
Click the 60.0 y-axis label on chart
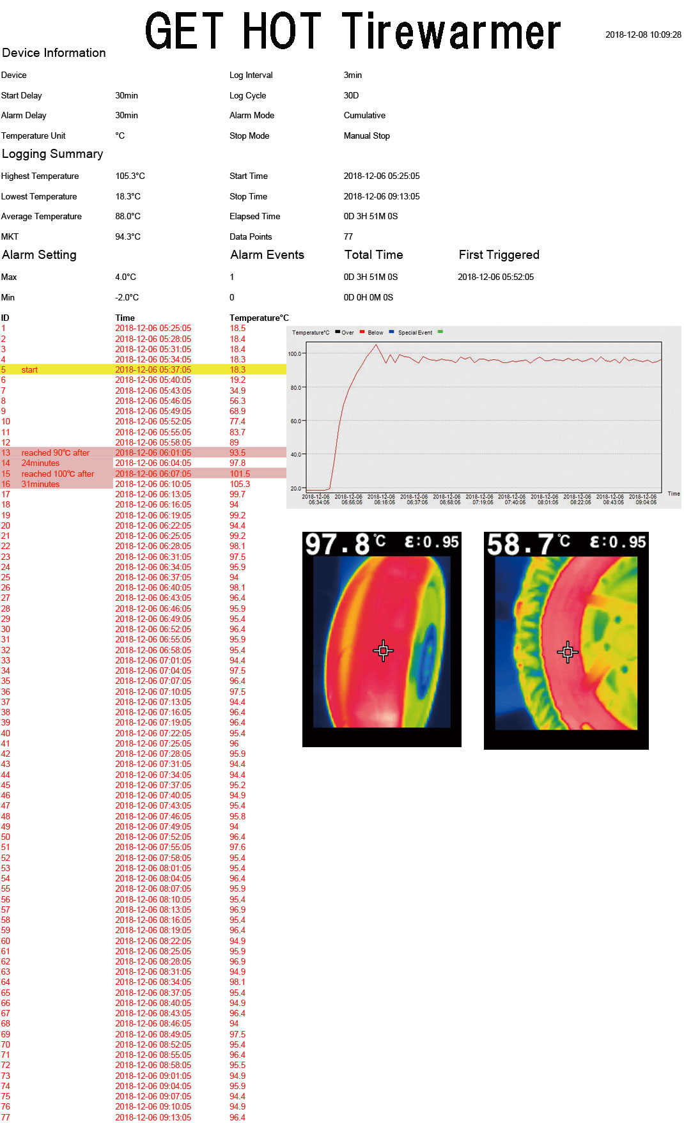[295, 421]
